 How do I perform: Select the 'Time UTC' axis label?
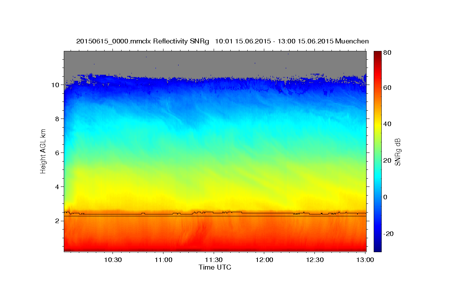pos(215,267)
